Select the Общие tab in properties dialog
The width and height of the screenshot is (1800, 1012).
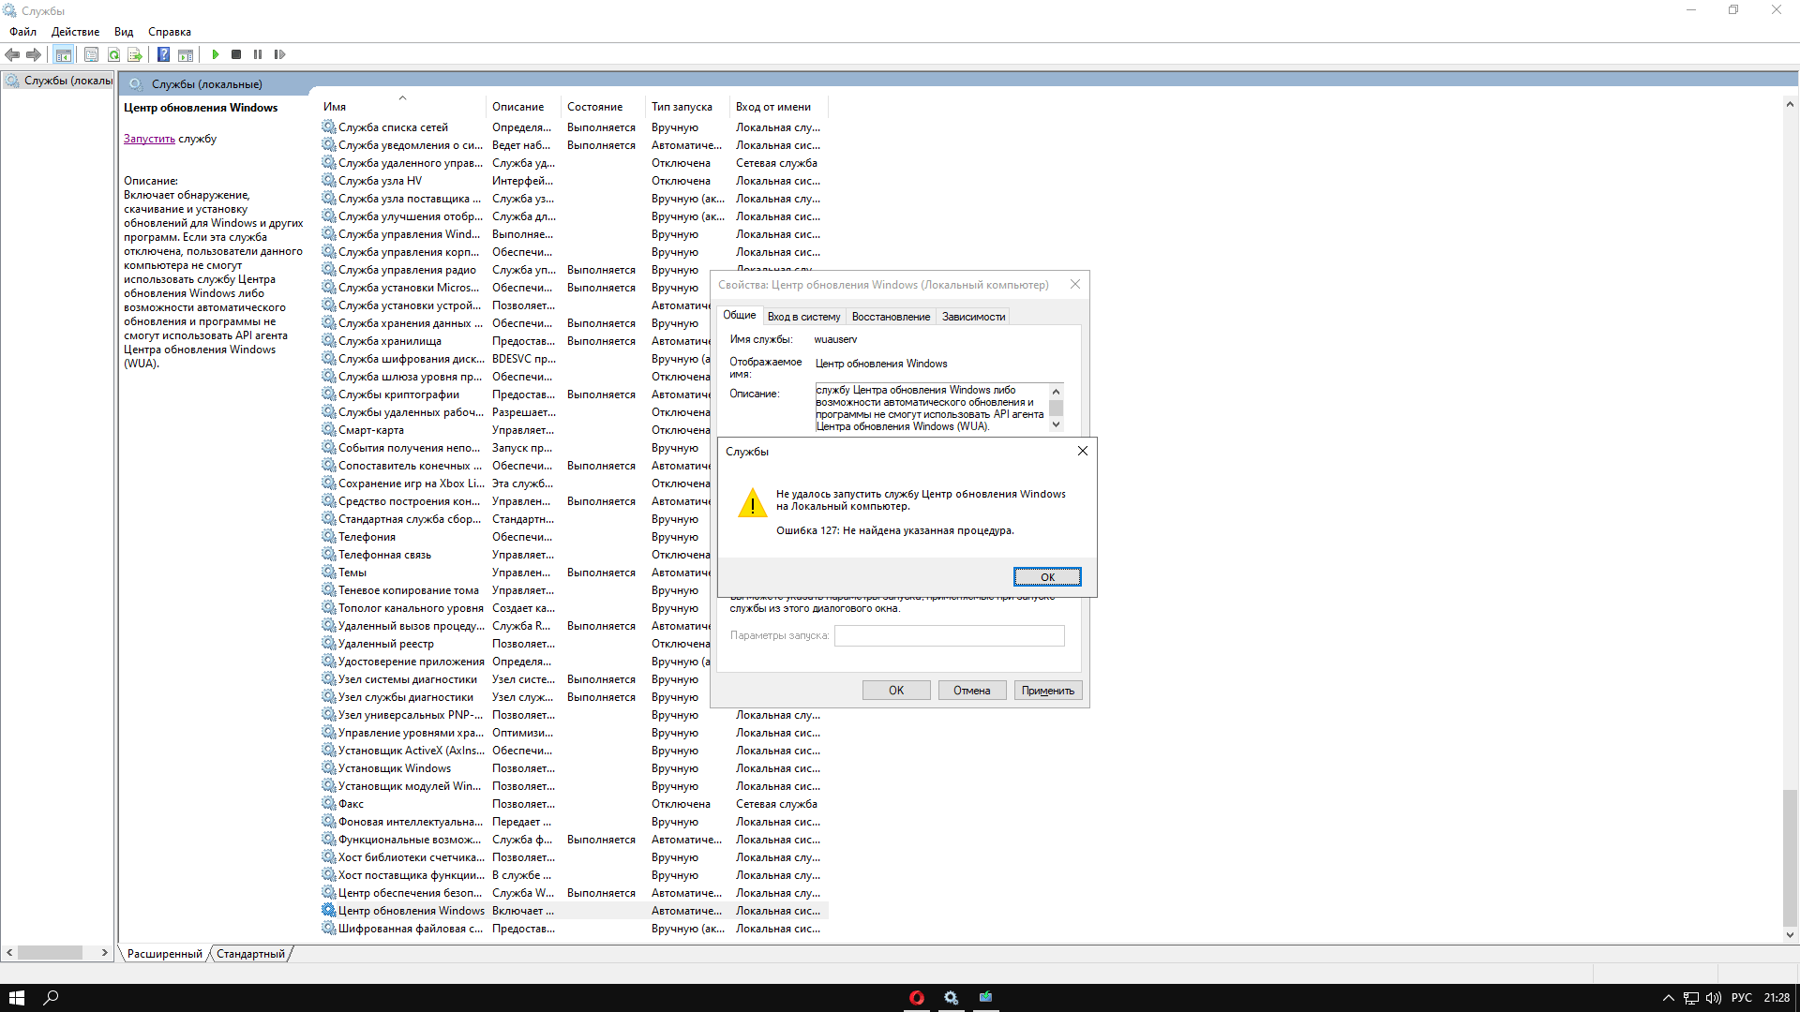tap(739, 316)
